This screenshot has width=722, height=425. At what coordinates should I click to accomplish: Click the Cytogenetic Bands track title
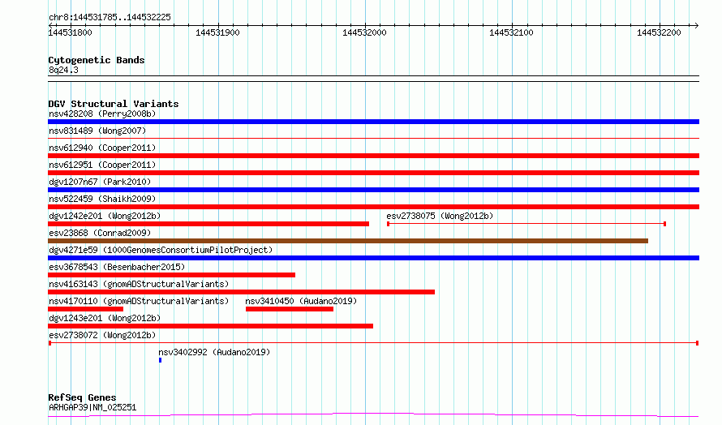point(97,60)
